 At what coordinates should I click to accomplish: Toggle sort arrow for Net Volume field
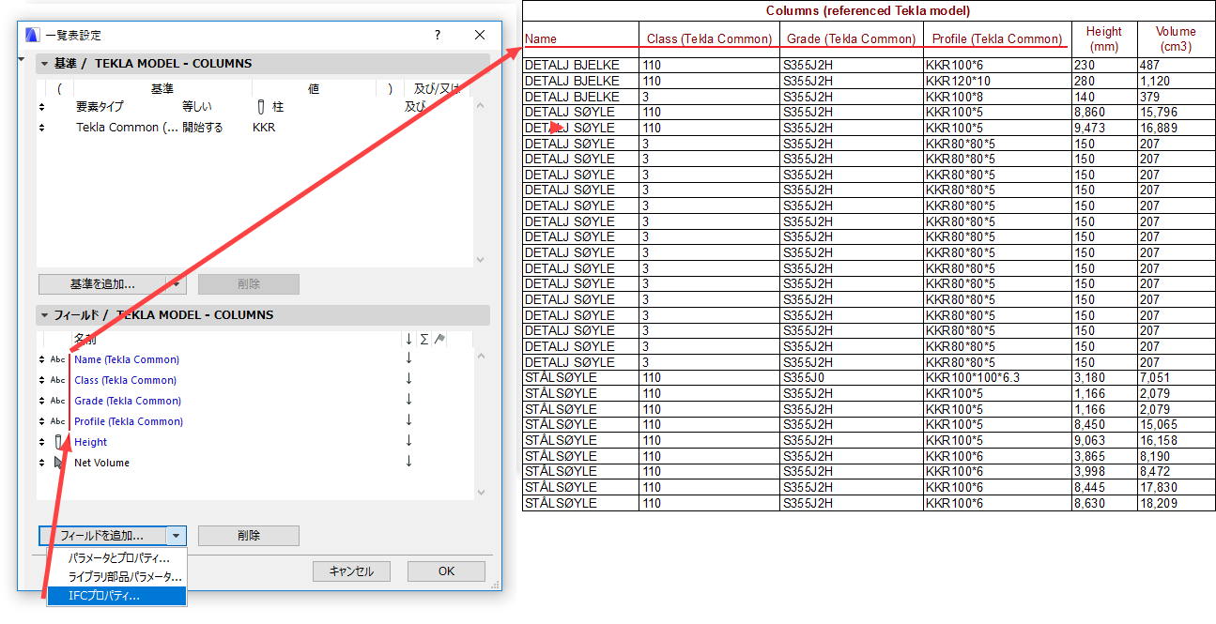(408, 463)
